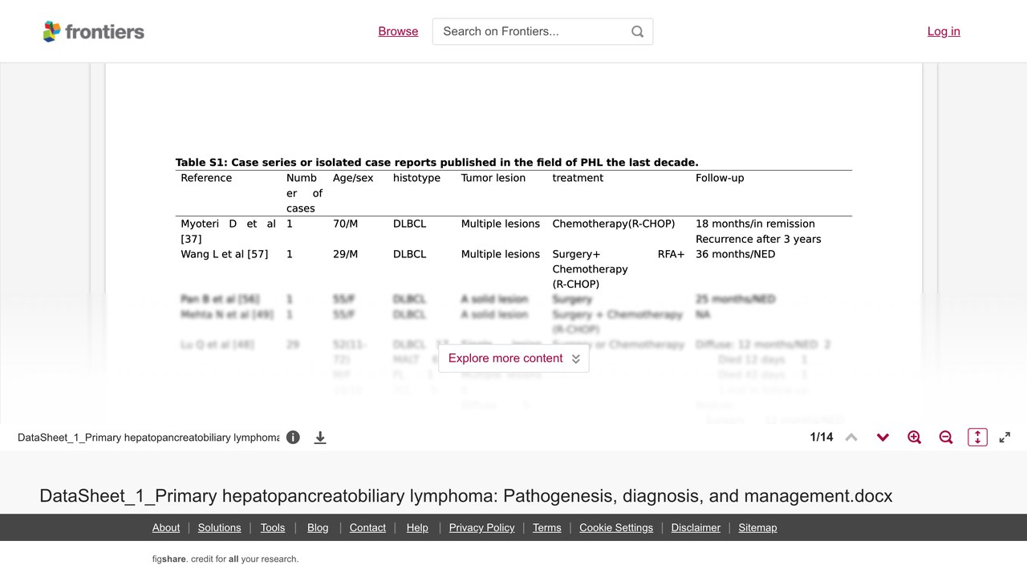Click the Log in link
The height and width of the screenshot is (577, 1027).
click(944, 31)
